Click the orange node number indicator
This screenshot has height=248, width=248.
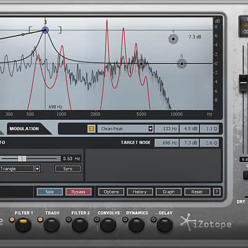(92, 128)
